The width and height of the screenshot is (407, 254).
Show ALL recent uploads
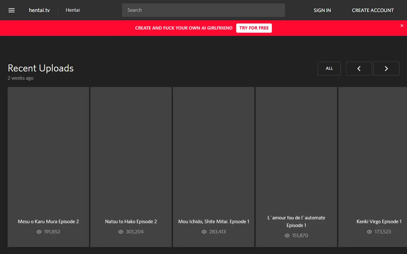[329, 69]
